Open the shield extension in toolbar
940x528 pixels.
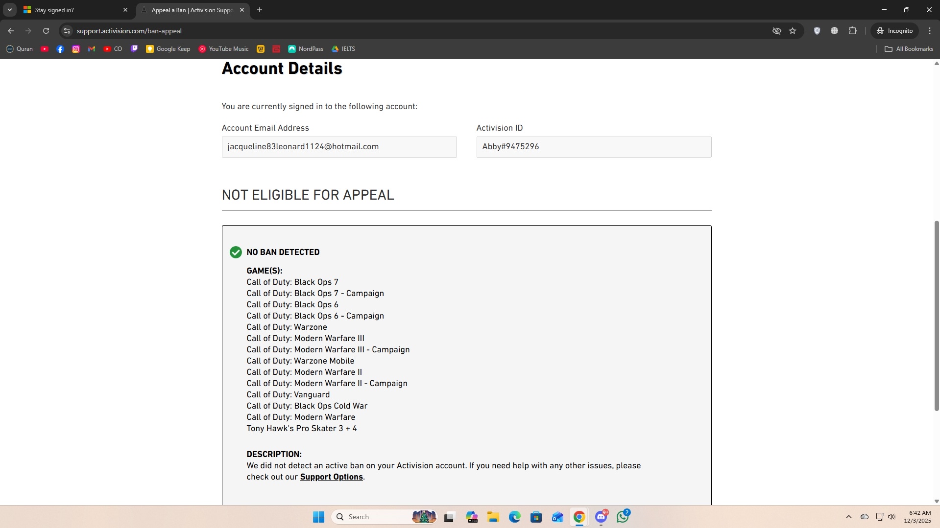(x=817, y=31)
